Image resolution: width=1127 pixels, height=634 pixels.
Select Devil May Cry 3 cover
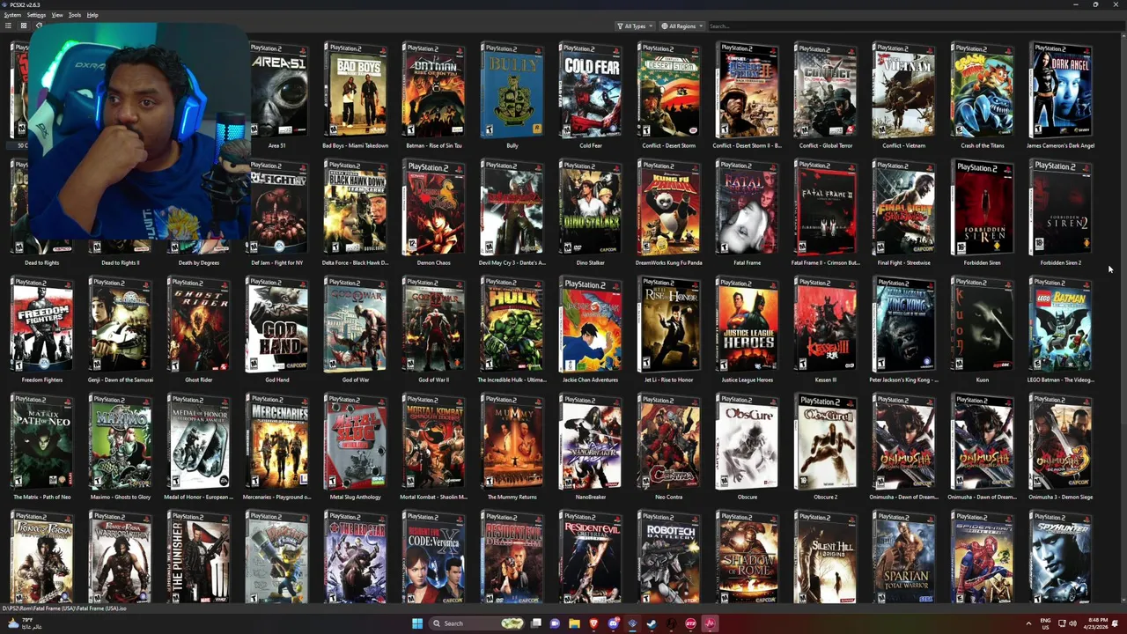coord(512,208)
